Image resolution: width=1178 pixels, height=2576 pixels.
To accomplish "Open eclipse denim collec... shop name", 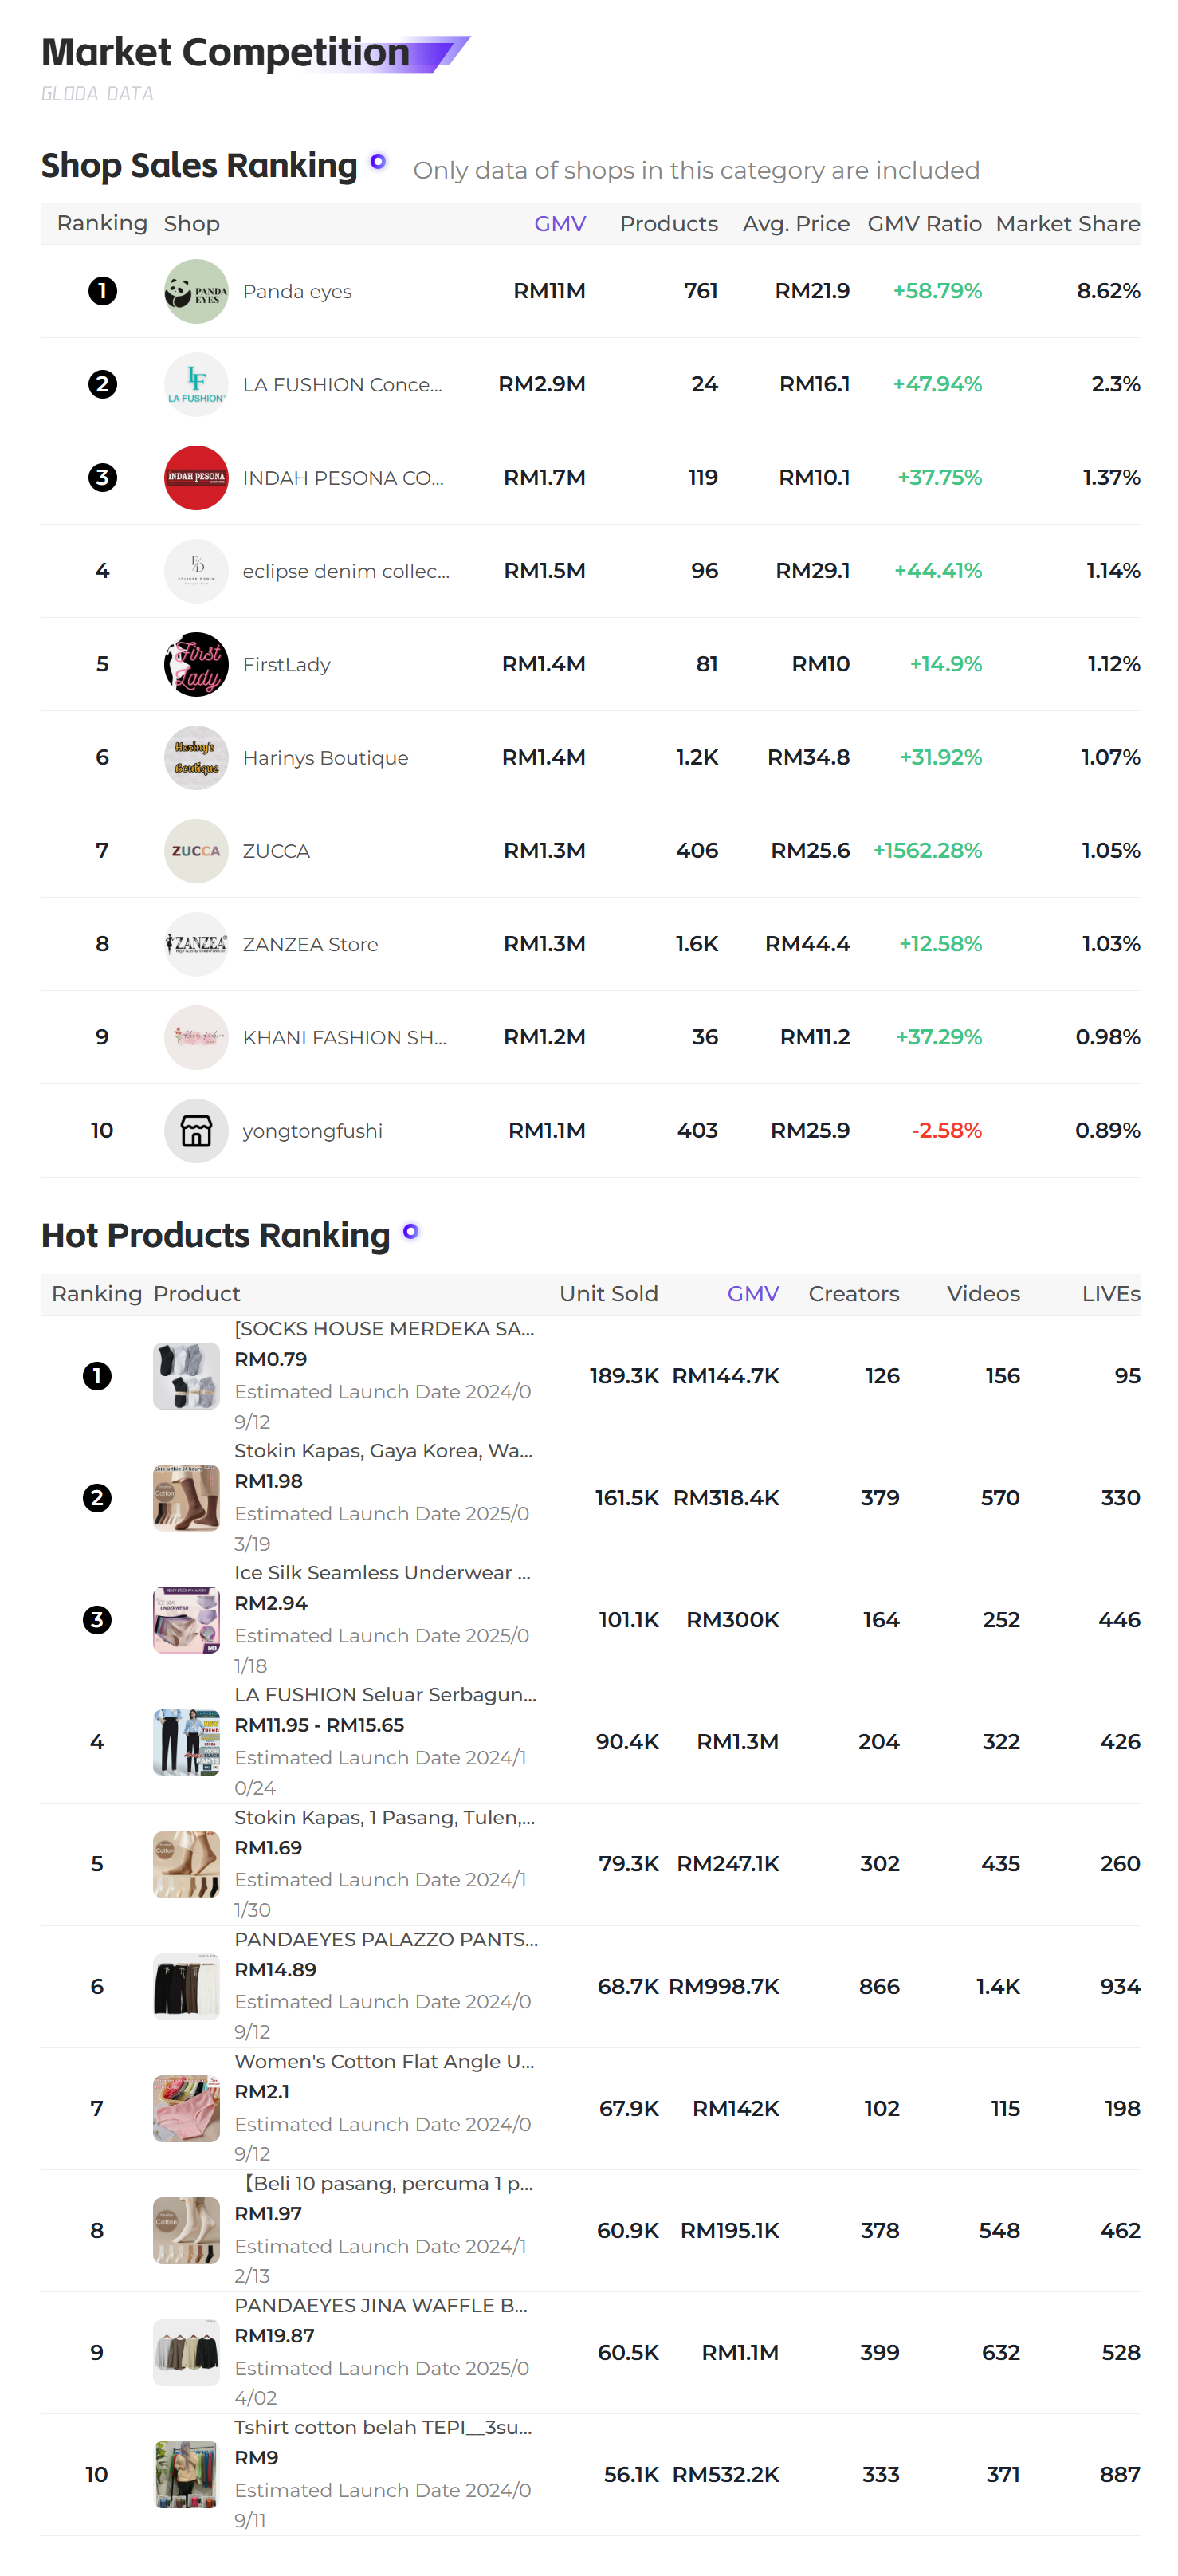I will point(346,572).
